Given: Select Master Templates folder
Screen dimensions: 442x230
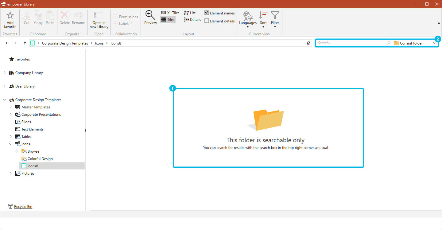Looking at the screenshot, I should click(36, 107).
